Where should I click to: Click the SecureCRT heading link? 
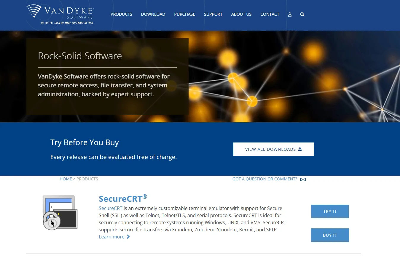click(123, 198)
